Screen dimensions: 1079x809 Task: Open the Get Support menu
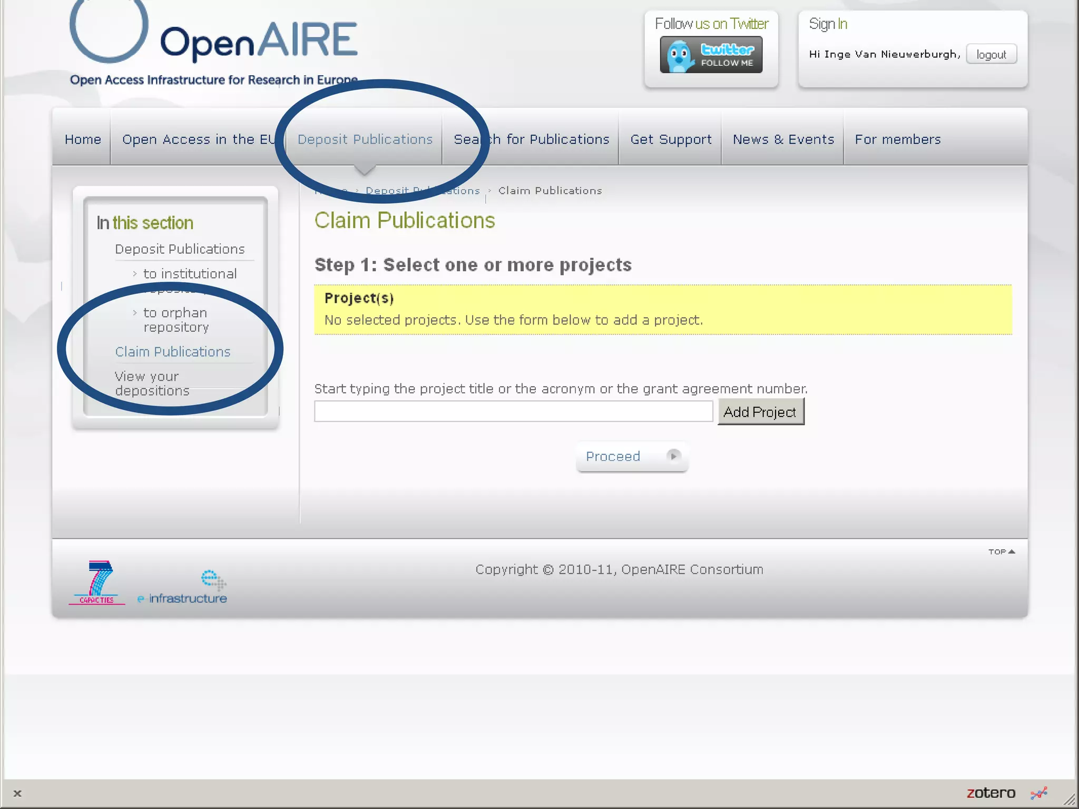tap(671, 139)
